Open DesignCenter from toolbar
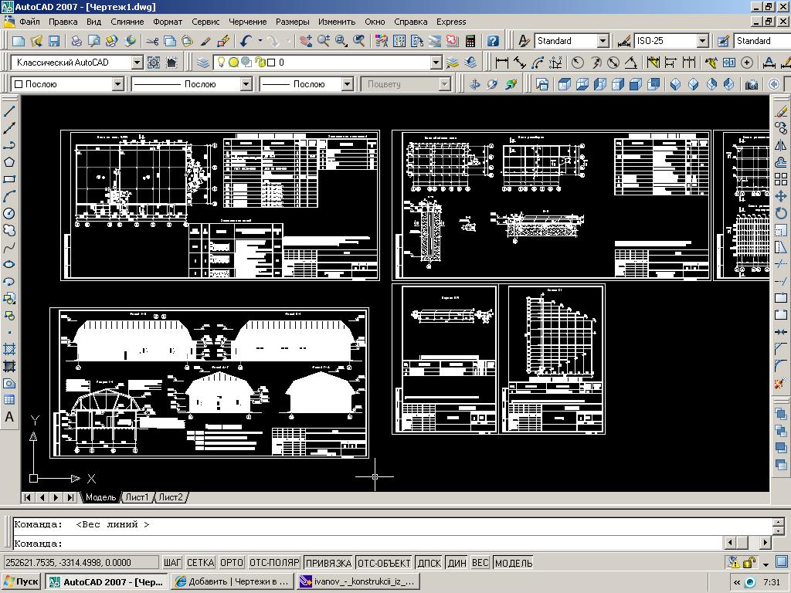This screenshot has height=593, width=791. 399,41
